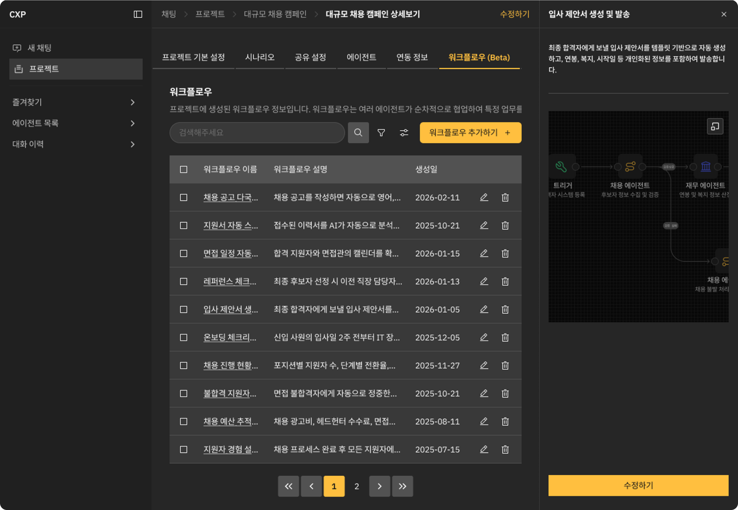Check the 입사 제안서 생 row checkbox
The width and height of the screenshot is (738, 510).
[183, 310]
